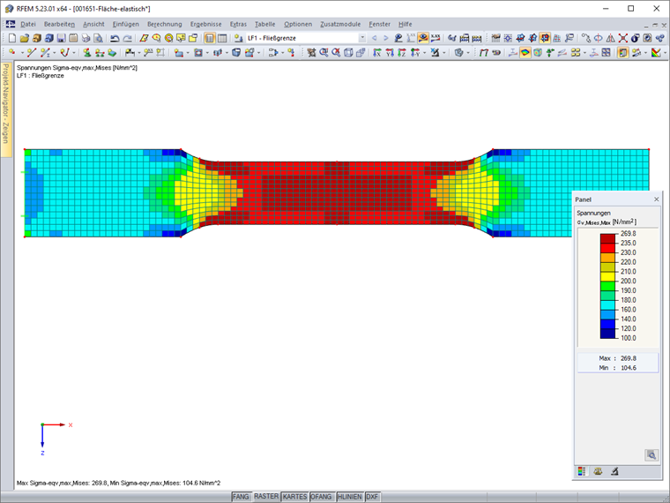Viewport: 670px width, 503px height.
Task: Click the magnifier button in Panel
Action: pyautogui.click(x=651, y=455)
